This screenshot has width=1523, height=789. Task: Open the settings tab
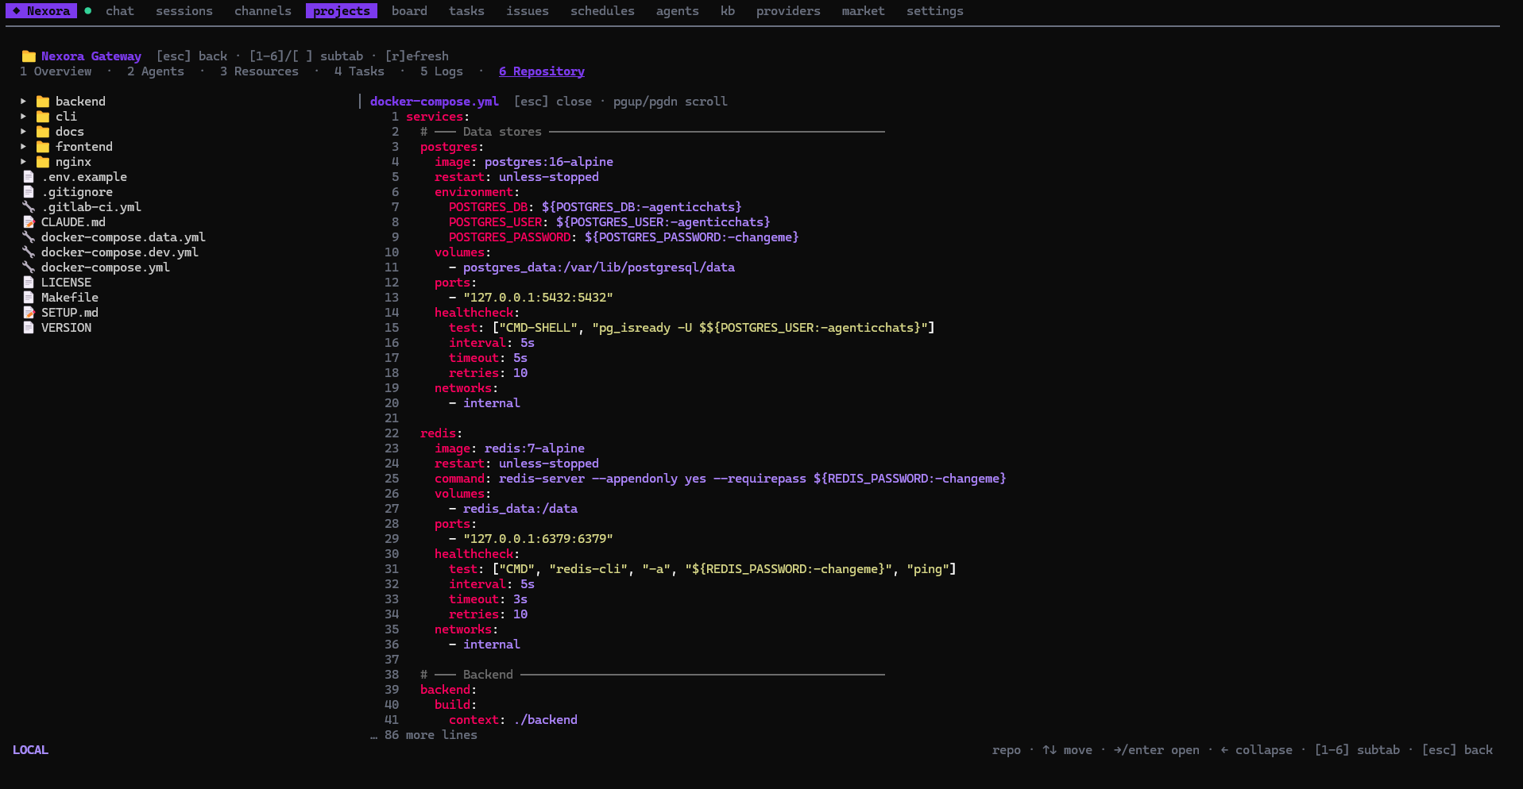point(935,11)
